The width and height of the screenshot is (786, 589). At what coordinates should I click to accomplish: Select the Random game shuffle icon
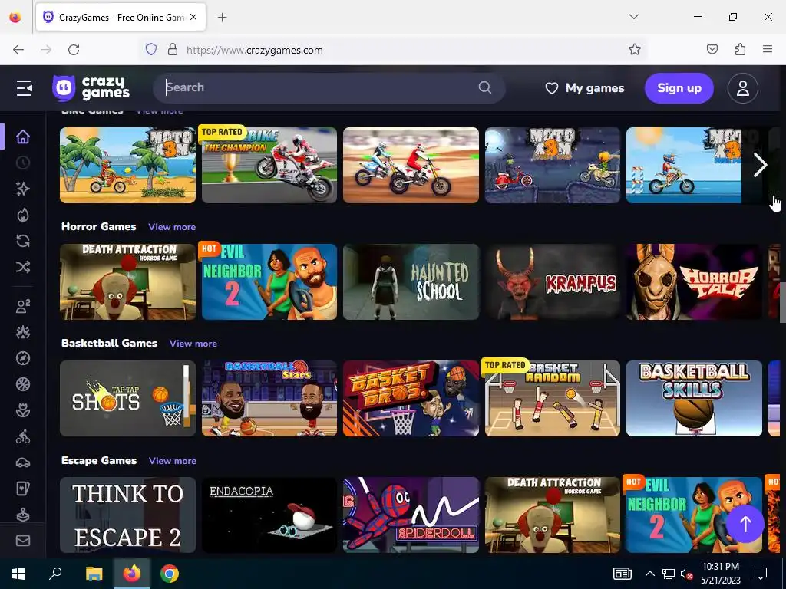pos(22,267)
